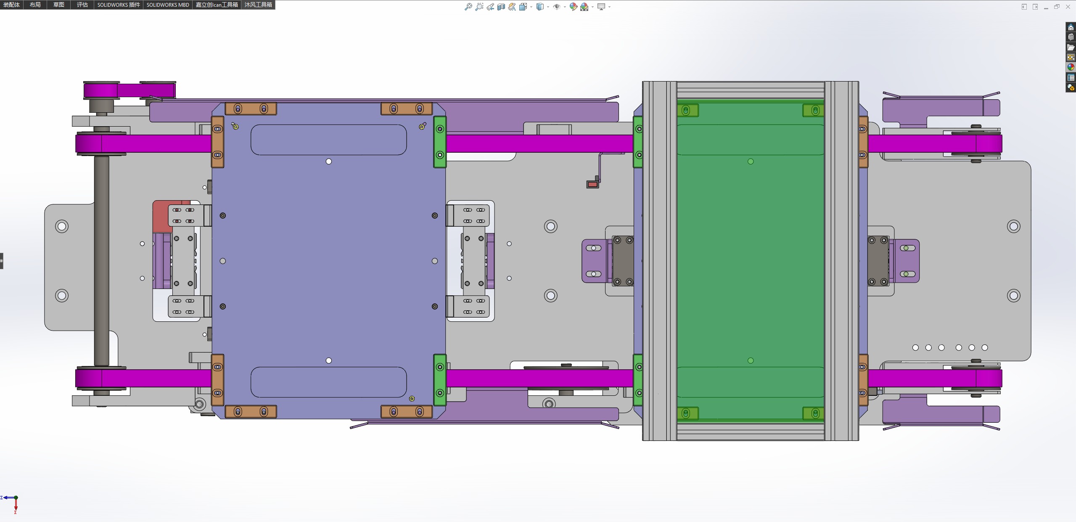Expand Hide/Show Items dropdown arrow
Screen dimensions: 1076x522
(564, 7)
